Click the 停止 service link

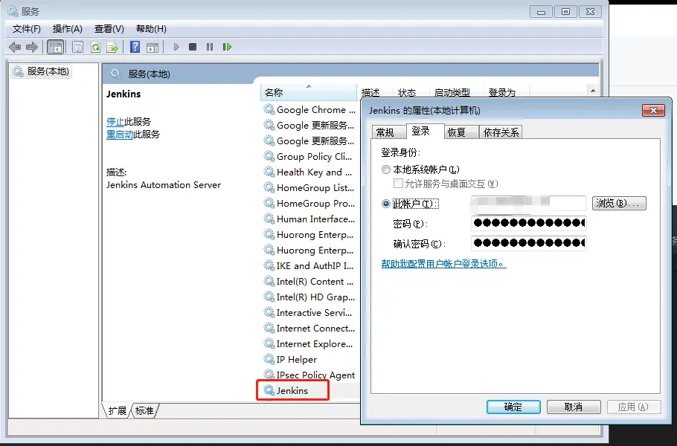115,122
